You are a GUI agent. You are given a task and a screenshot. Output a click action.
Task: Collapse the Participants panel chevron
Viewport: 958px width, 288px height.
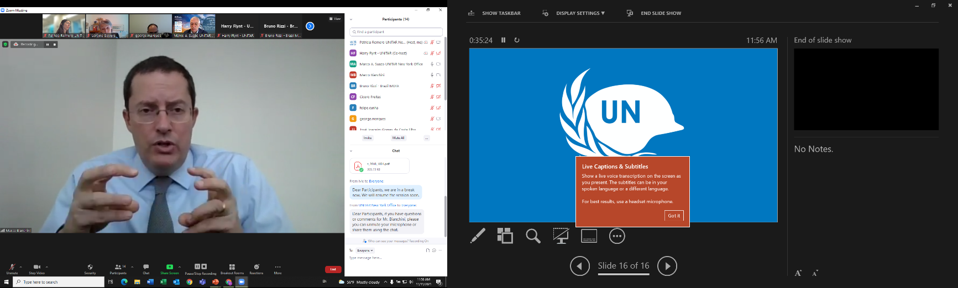pos(351,19)
